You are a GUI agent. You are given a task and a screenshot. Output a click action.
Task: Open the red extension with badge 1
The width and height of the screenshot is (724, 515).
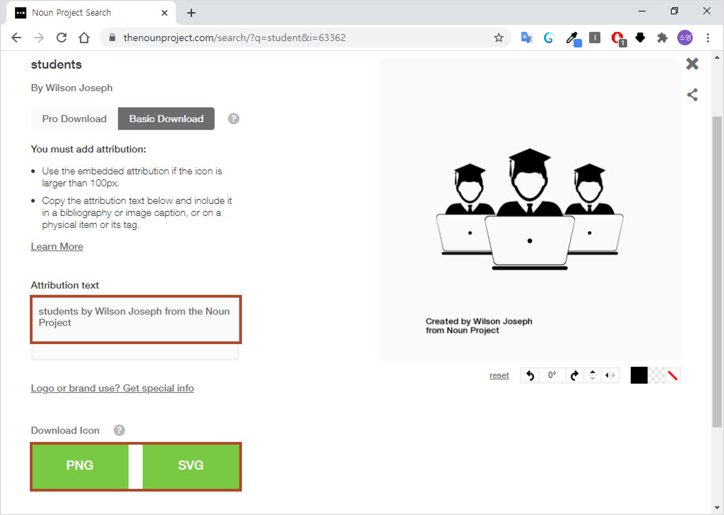click(618, 39)
